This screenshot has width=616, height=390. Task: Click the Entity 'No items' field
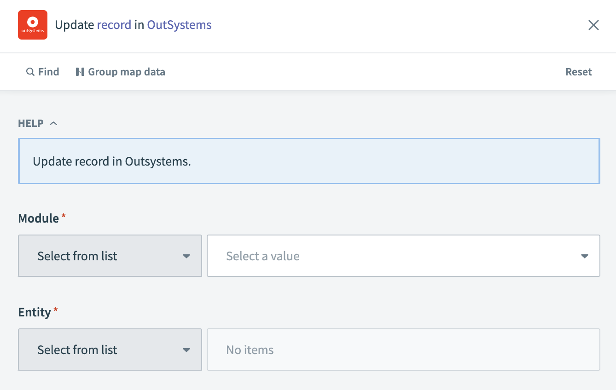point(403,350)
